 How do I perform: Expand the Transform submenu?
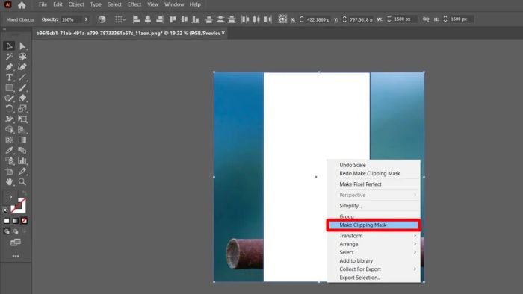point(374,235)
